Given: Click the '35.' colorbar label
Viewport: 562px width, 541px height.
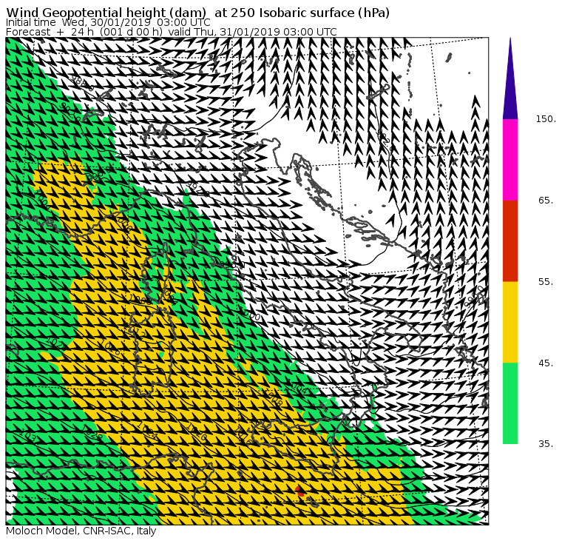Looking at the screenshot, I should [546, 444].
